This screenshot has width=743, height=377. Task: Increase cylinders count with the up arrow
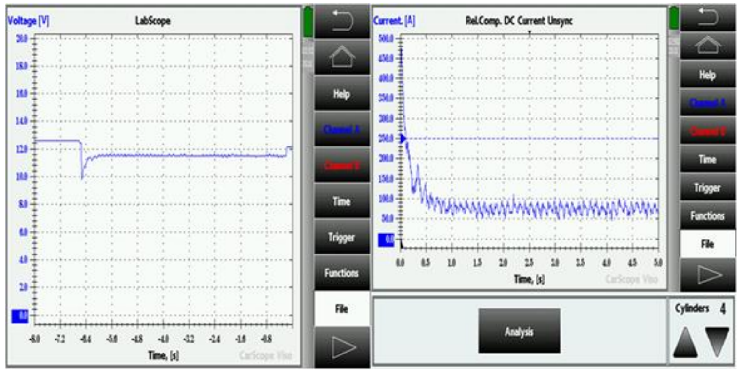[x=685, y=342]
